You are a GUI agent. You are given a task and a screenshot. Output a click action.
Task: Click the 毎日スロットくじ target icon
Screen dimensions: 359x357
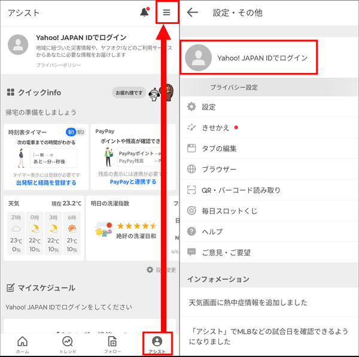[191, 211]
